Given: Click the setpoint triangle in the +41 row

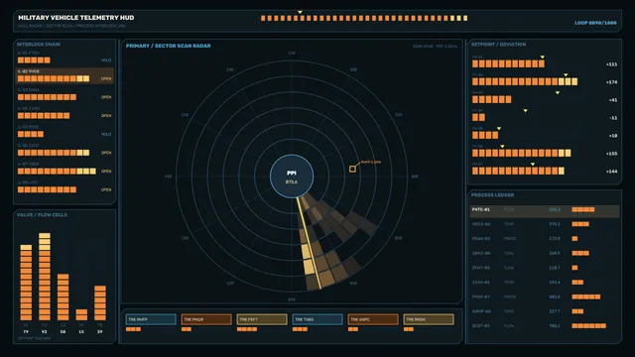Looking at the screenshot, I should click(558, 92).
